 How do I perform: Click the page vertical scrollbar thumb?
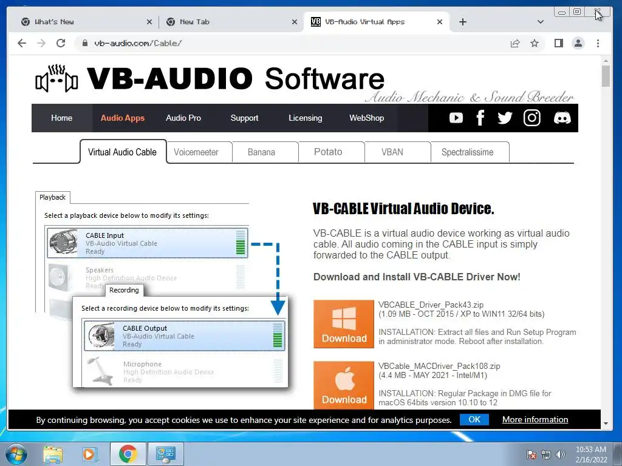tap(606, 76)
